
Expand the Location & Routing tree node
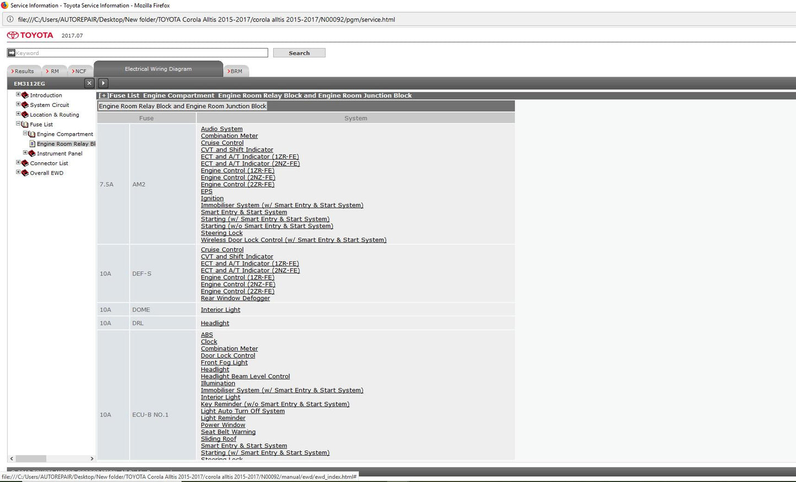(x=18, y=114)
